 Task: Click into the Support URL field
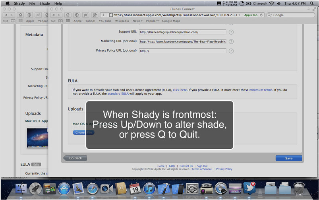(182, 32)
